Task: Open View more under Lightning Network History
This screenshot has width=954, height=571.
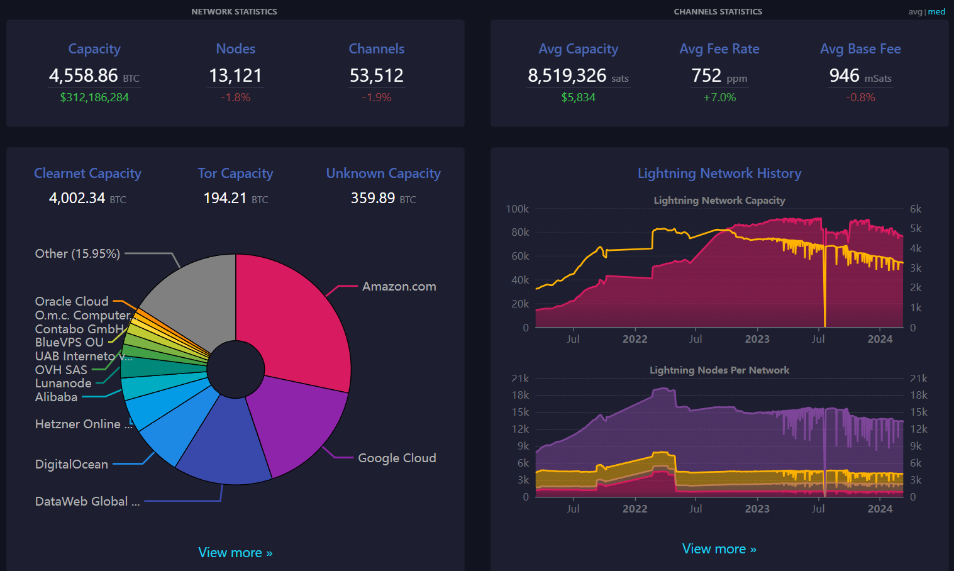Action: [x=719, y=549]
